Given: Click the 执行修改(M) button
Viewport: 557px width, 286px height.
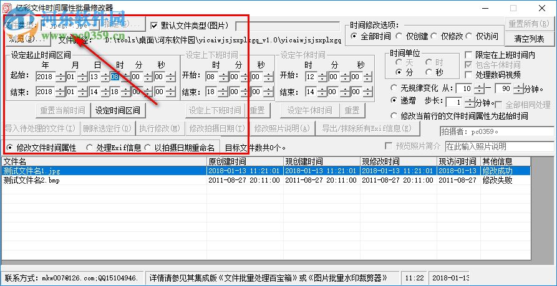Looking at the screenshot, I should [x=160, y=128].
